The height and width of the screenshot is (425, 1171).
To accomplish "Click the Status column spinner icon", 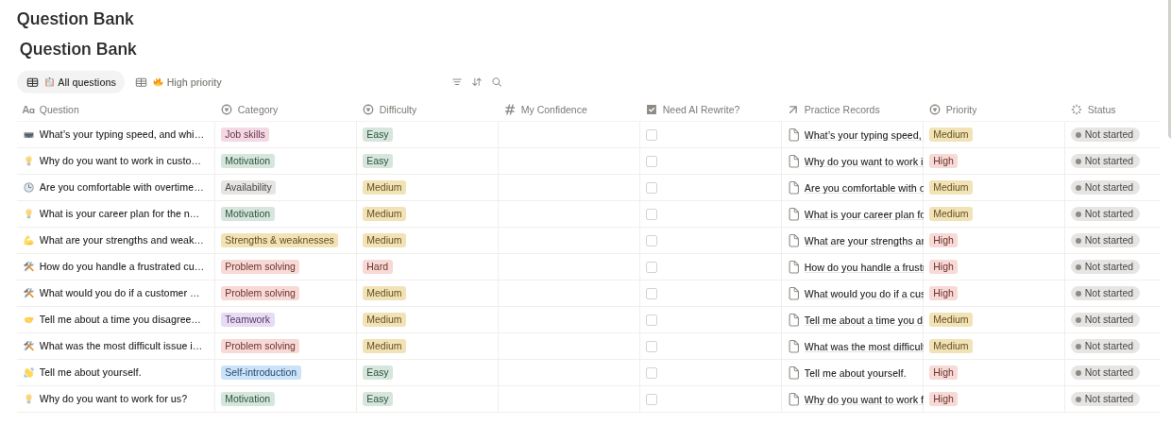I will pyautogui.click(x=1077, y=110).
